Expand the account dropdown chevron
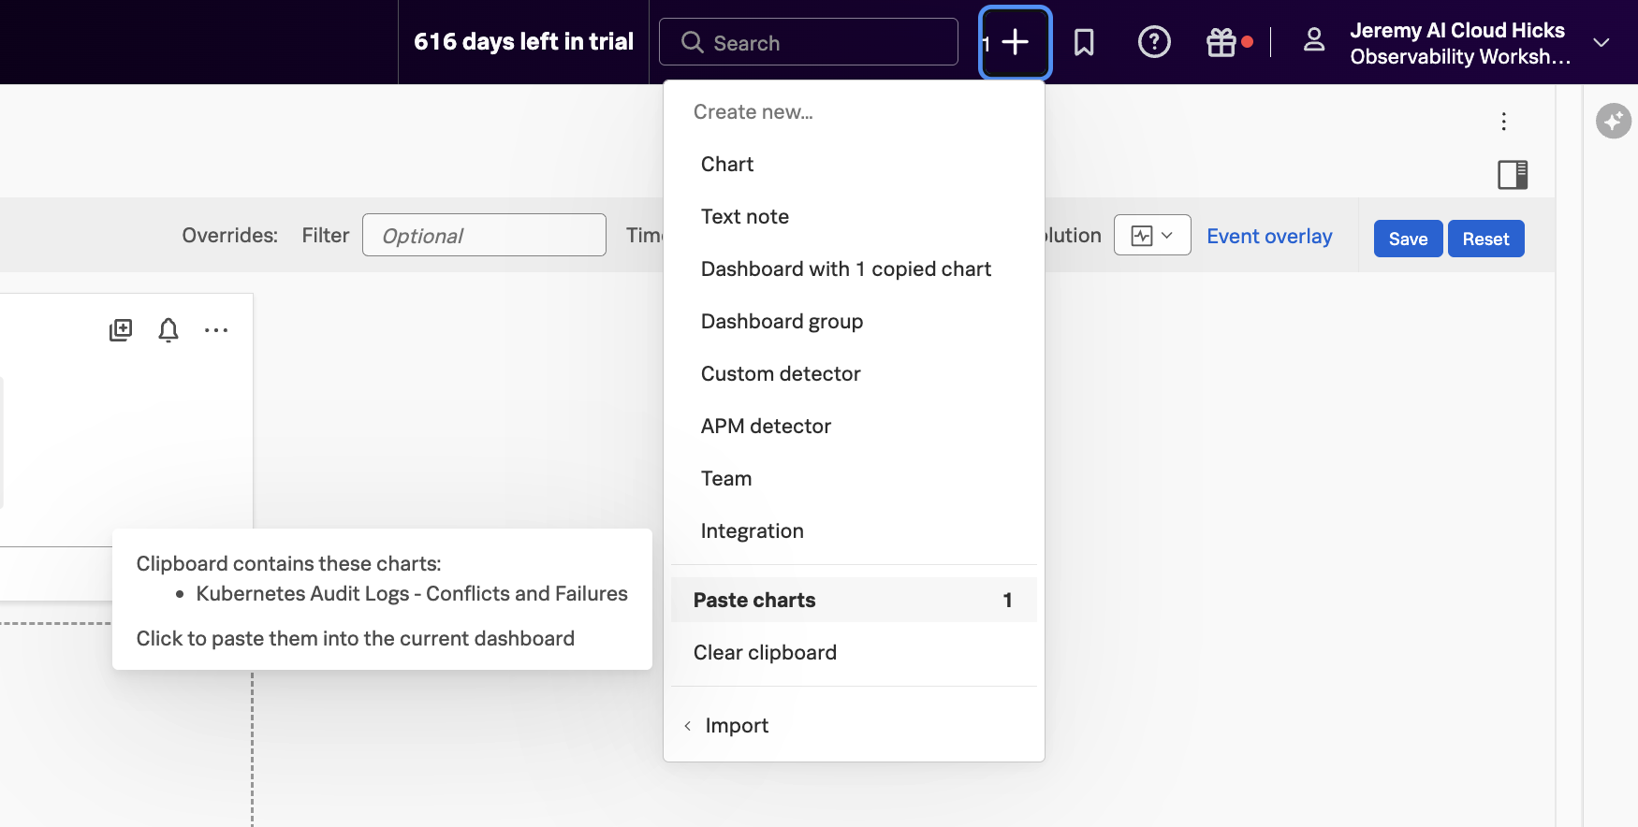This screenshot has height=827, width=1638. 1601,43
